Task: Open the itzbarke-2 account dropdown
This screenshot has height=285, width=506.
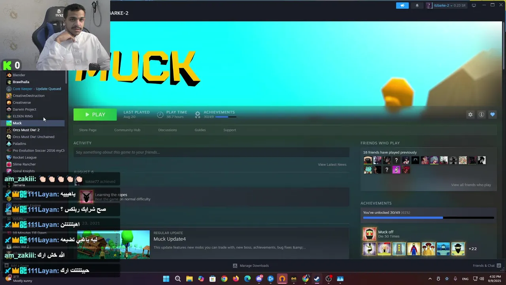Action: click(447, 6)
